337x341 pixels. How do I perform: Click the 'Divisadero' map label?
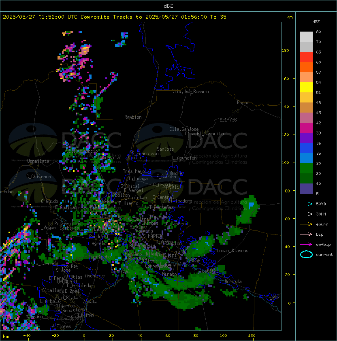180,201
